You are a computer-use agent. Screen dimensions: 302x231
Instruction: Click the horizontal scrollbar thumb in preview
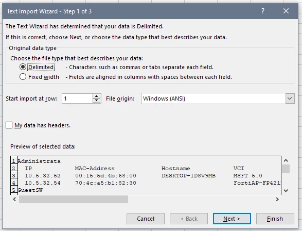(74, 200)
